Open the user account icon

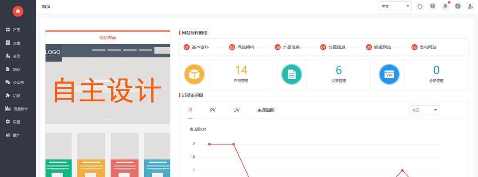470,6
